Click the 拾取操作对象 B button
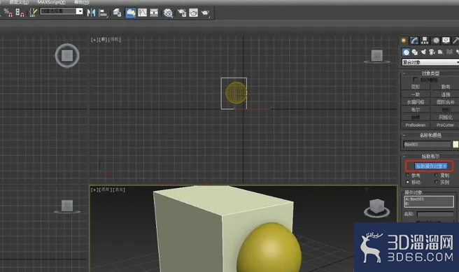Image resolution: width=459 pixels, height=272 pixels. click(x=431, y=166)
